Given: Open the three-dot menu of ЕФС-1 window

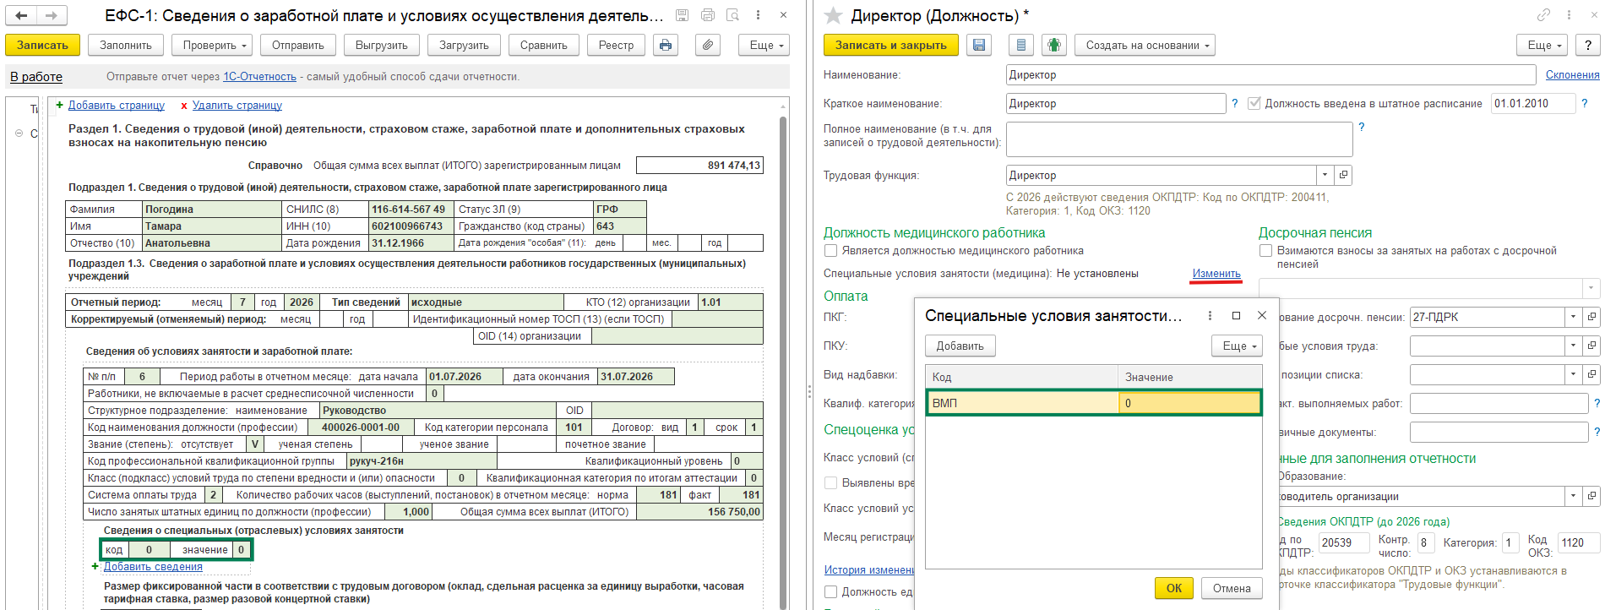Looking at the screenshot, I should (758, 15).
